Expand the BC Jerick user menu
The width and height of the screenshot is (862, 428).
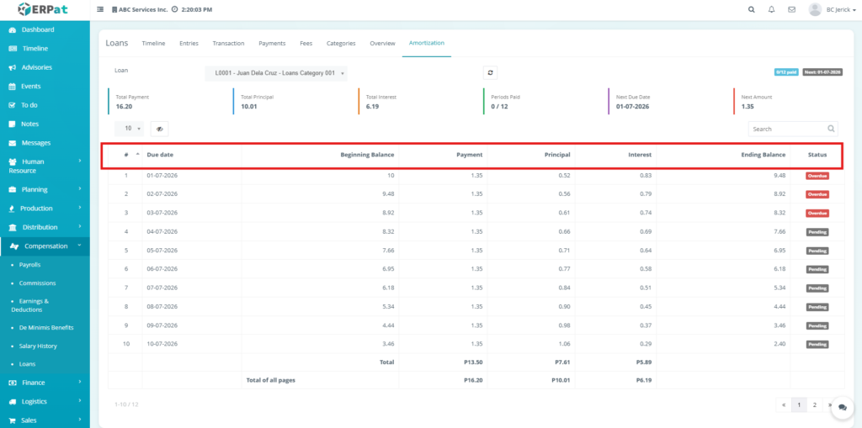(x=832, y=9)
